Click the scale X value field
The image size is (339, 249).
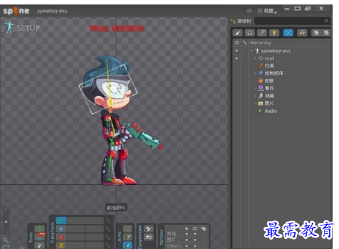point(76,237)
